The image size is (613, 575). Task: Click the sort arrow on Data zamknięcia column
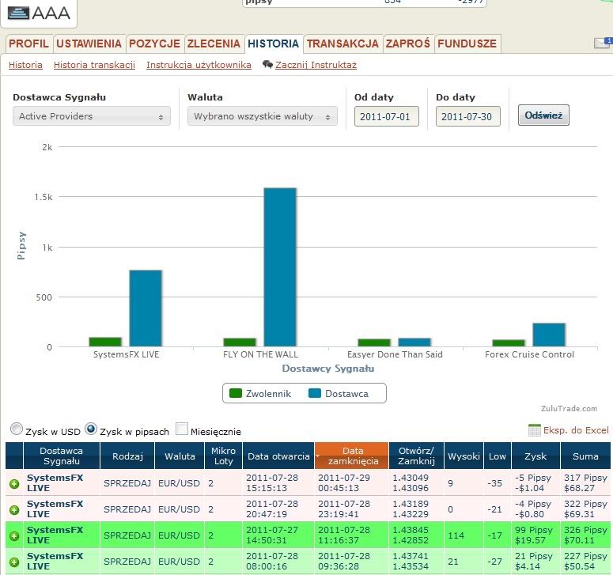pyautogui.click(x=318, y=456)
